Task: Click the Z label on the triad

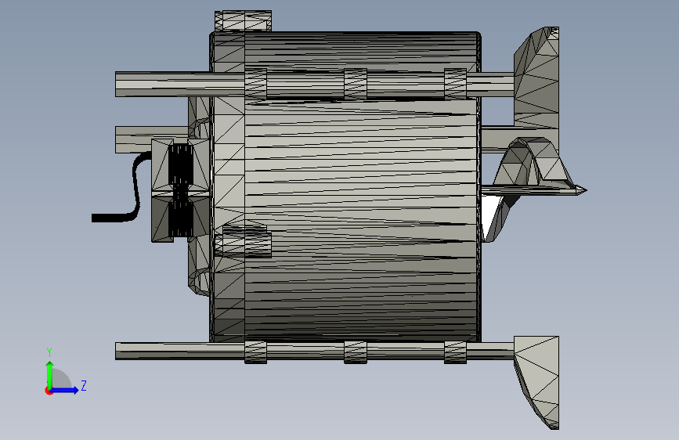Action: pyautogui.click(x=84, y=385)
